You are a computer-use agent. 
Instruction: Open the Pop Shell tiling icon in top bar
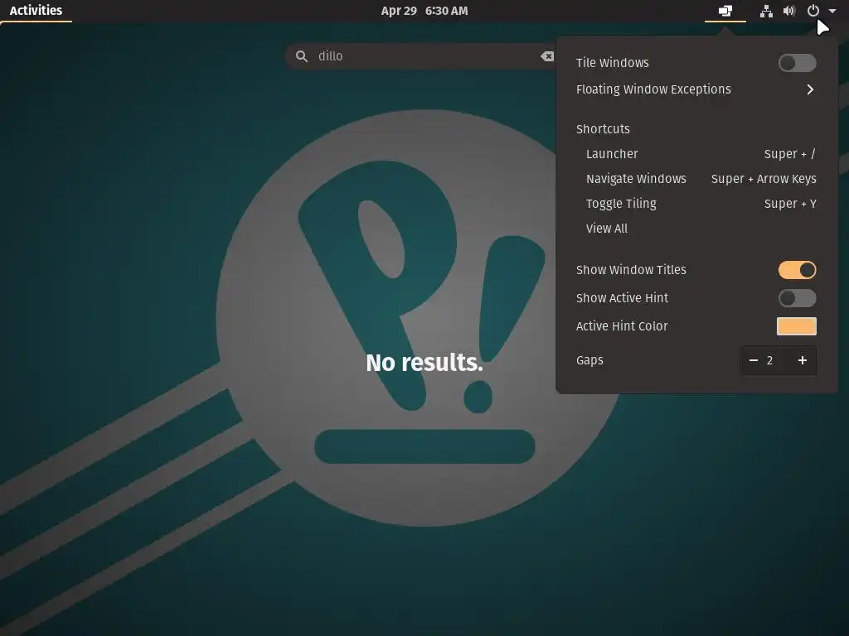tap(725, 11)
